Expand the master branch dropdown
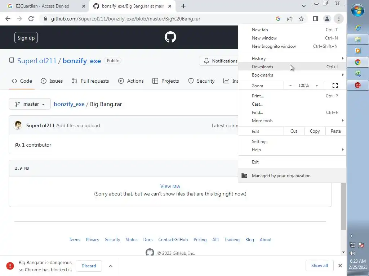369x276 pixels. [30, 104]
